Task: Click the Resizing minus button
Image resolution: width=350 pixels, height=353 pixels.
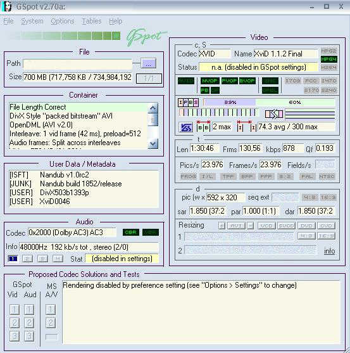Action: coord(250,226)
